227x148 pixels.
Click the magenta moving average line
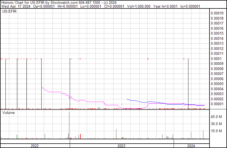click(55, 92)
